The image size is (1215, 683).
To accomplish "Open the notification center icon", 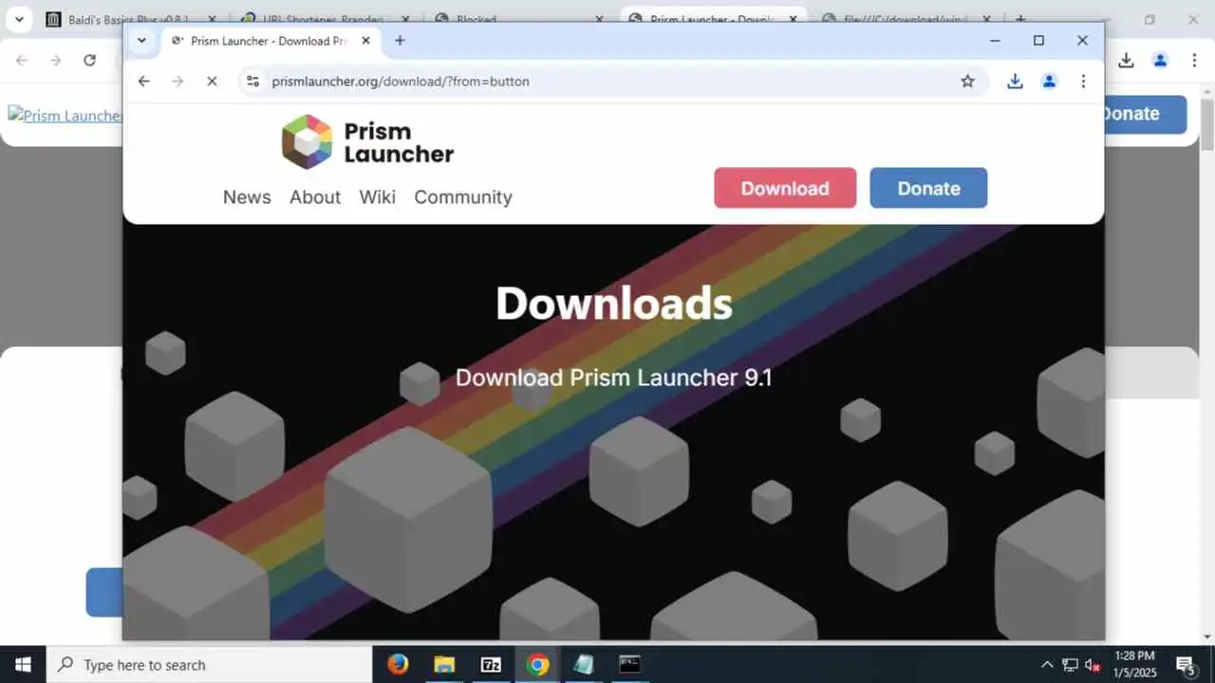I will [1187, 664].
